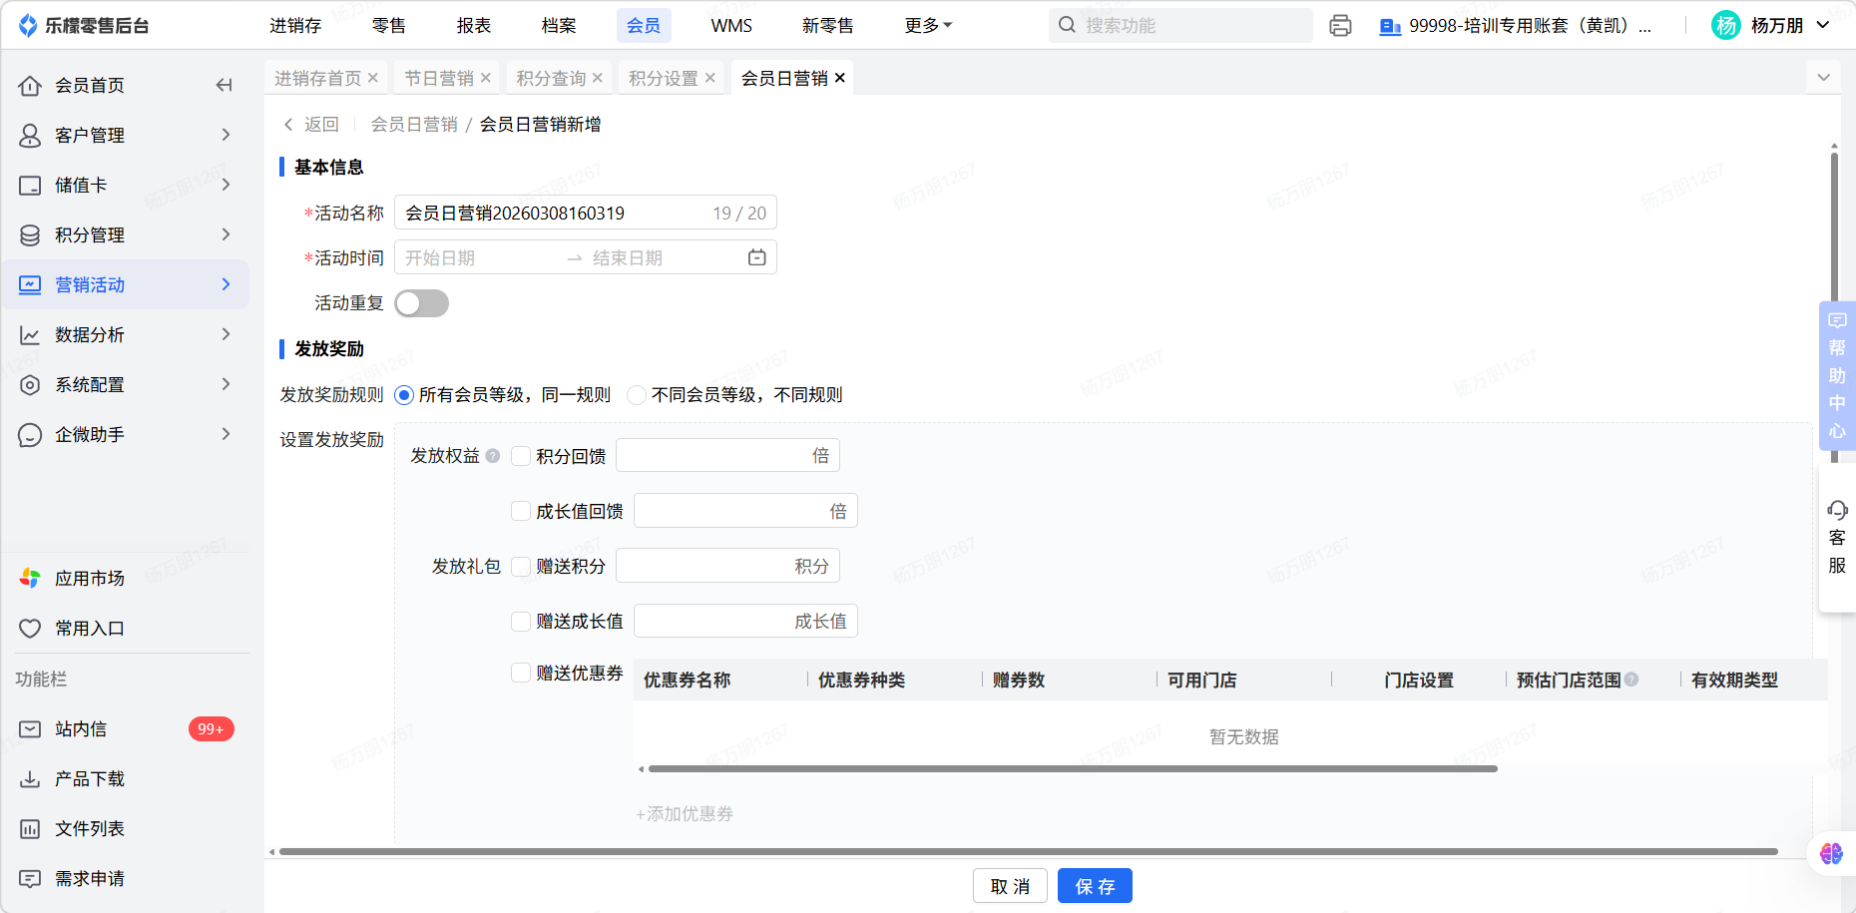Select 不同会员等级，不同规则 radio option
Image resolution: width=1856 pixels, height=913 pixels.
coord(637,395)
